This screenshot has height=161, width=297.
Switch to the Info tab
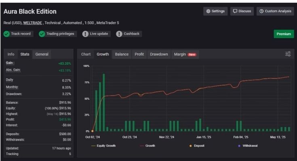[11, 54]
